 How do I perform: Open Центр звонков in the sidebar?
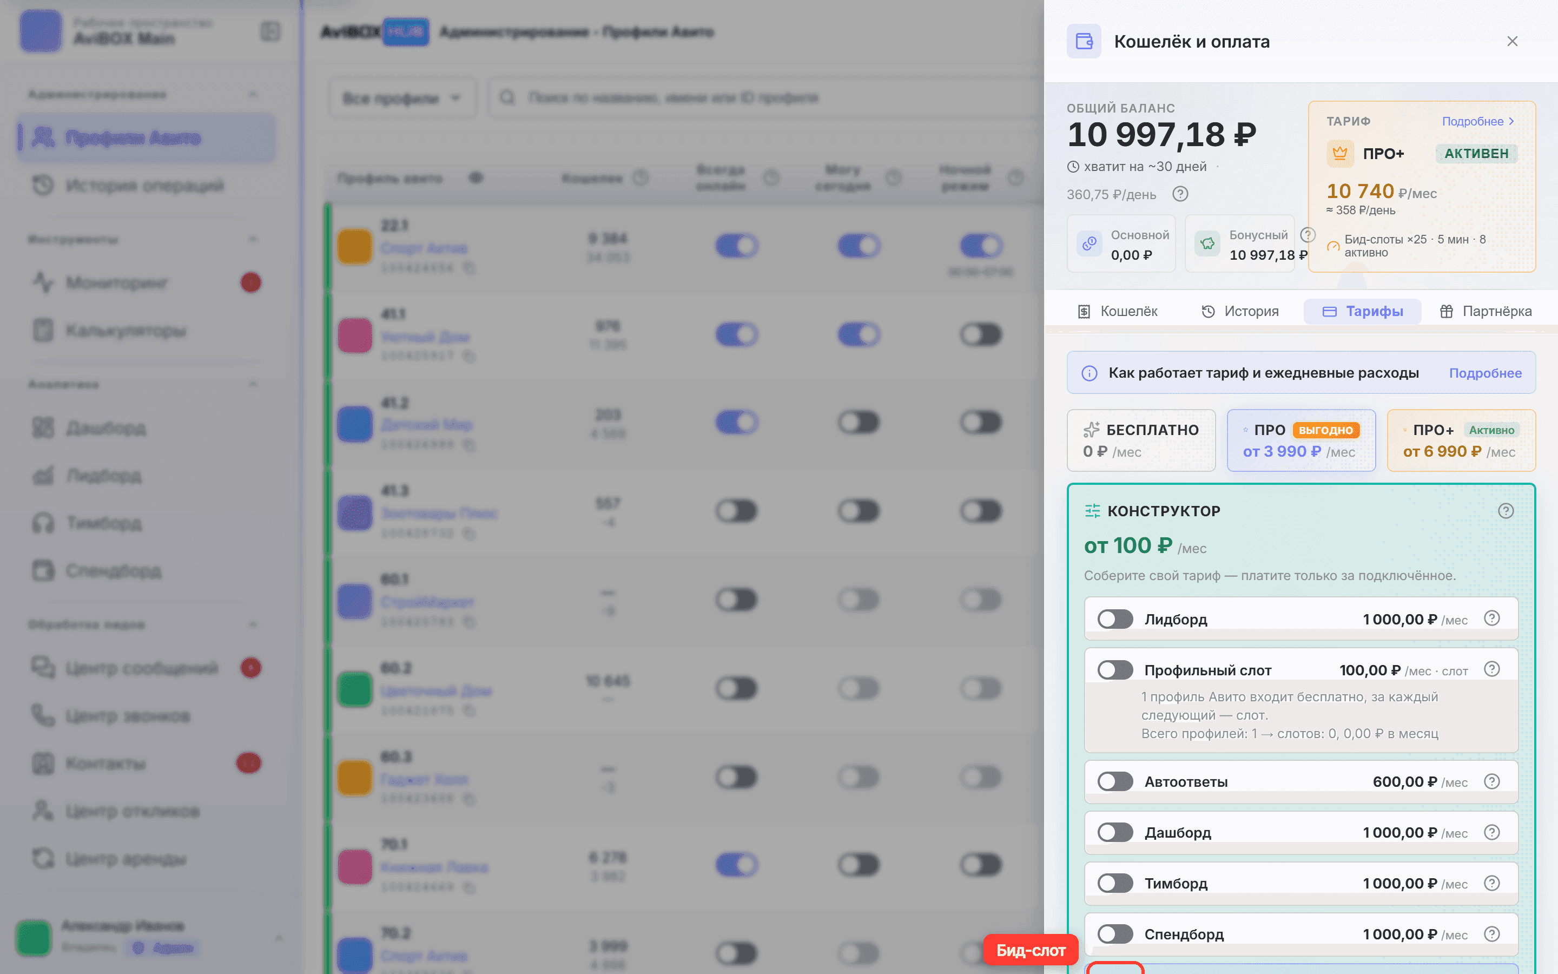pos(146,716)
